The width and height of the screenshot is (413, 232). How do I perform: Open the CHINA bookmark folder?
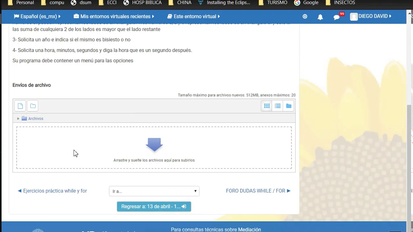coord(180,3)
